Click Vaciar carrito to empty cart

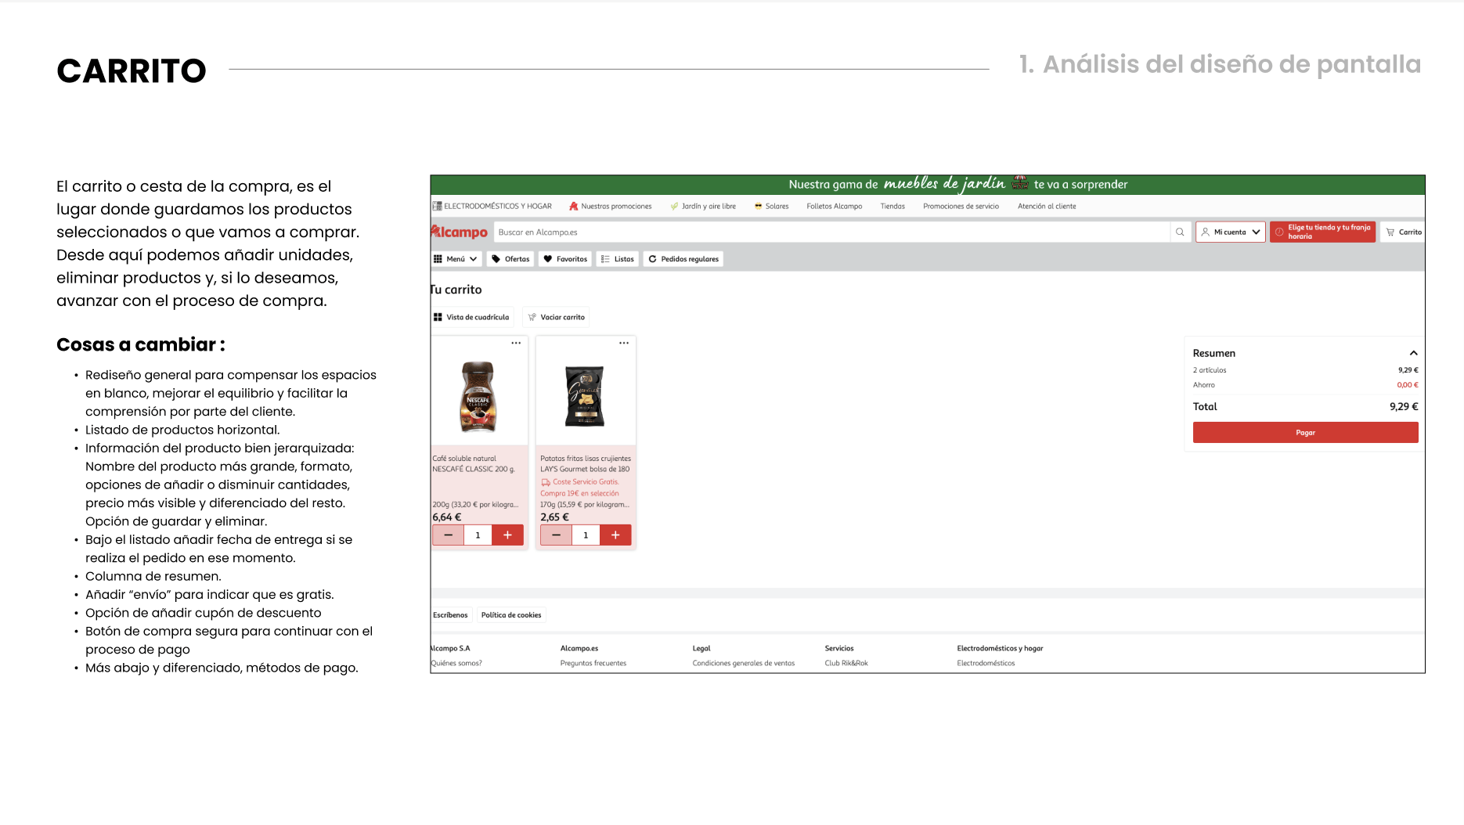(556, 317)
